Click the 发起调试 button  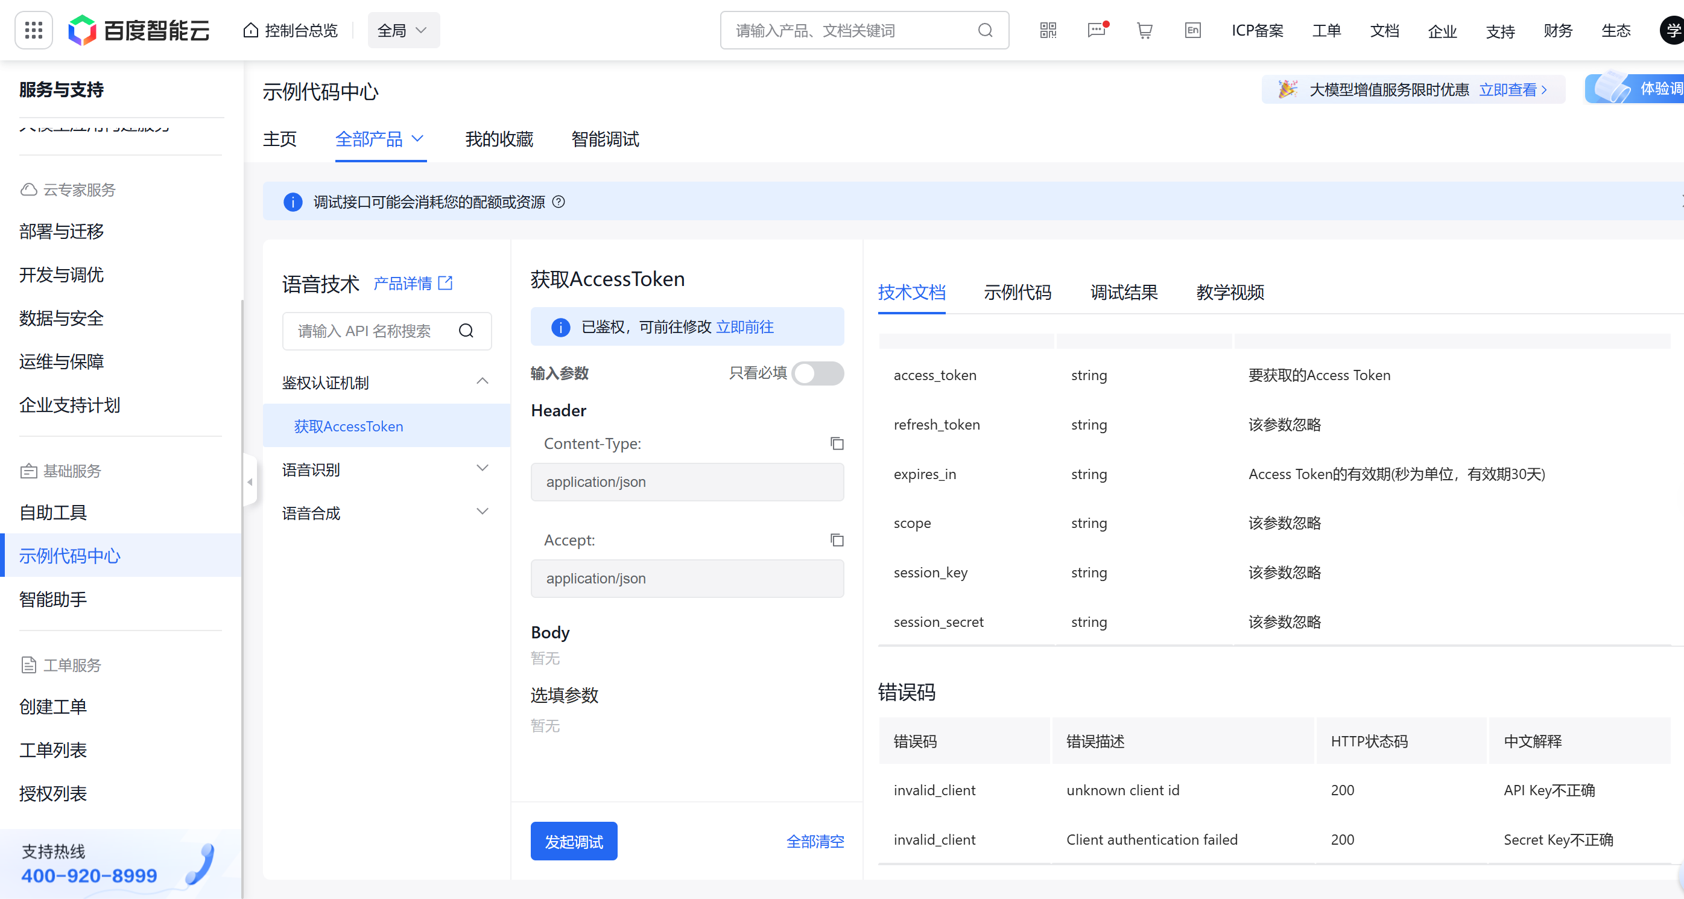click(x=574, y=841)
